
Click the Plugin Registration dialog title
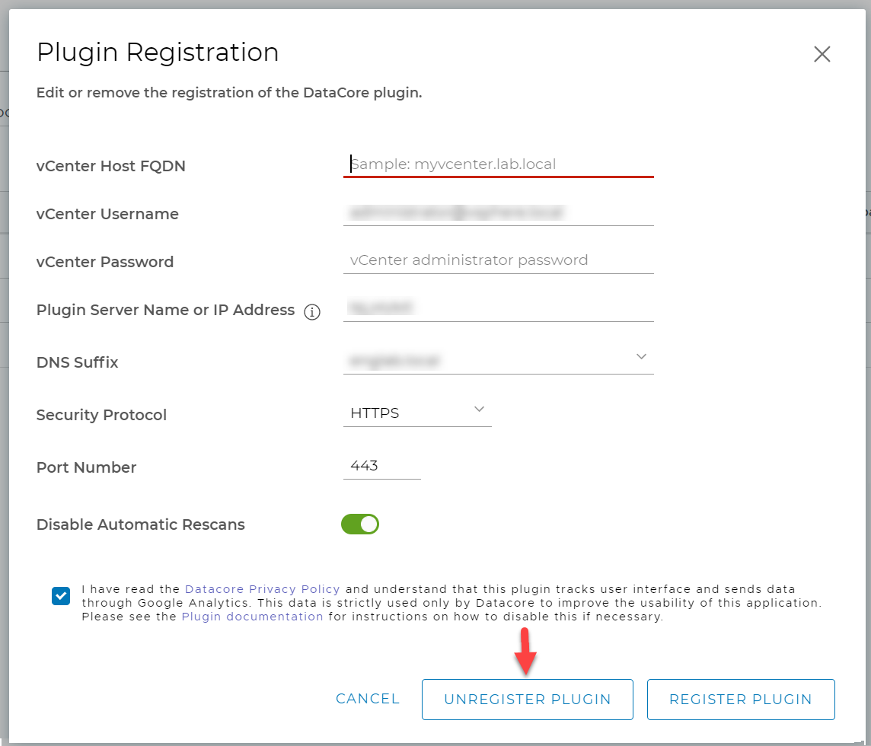pyautogui.click(x=158, y=52)
